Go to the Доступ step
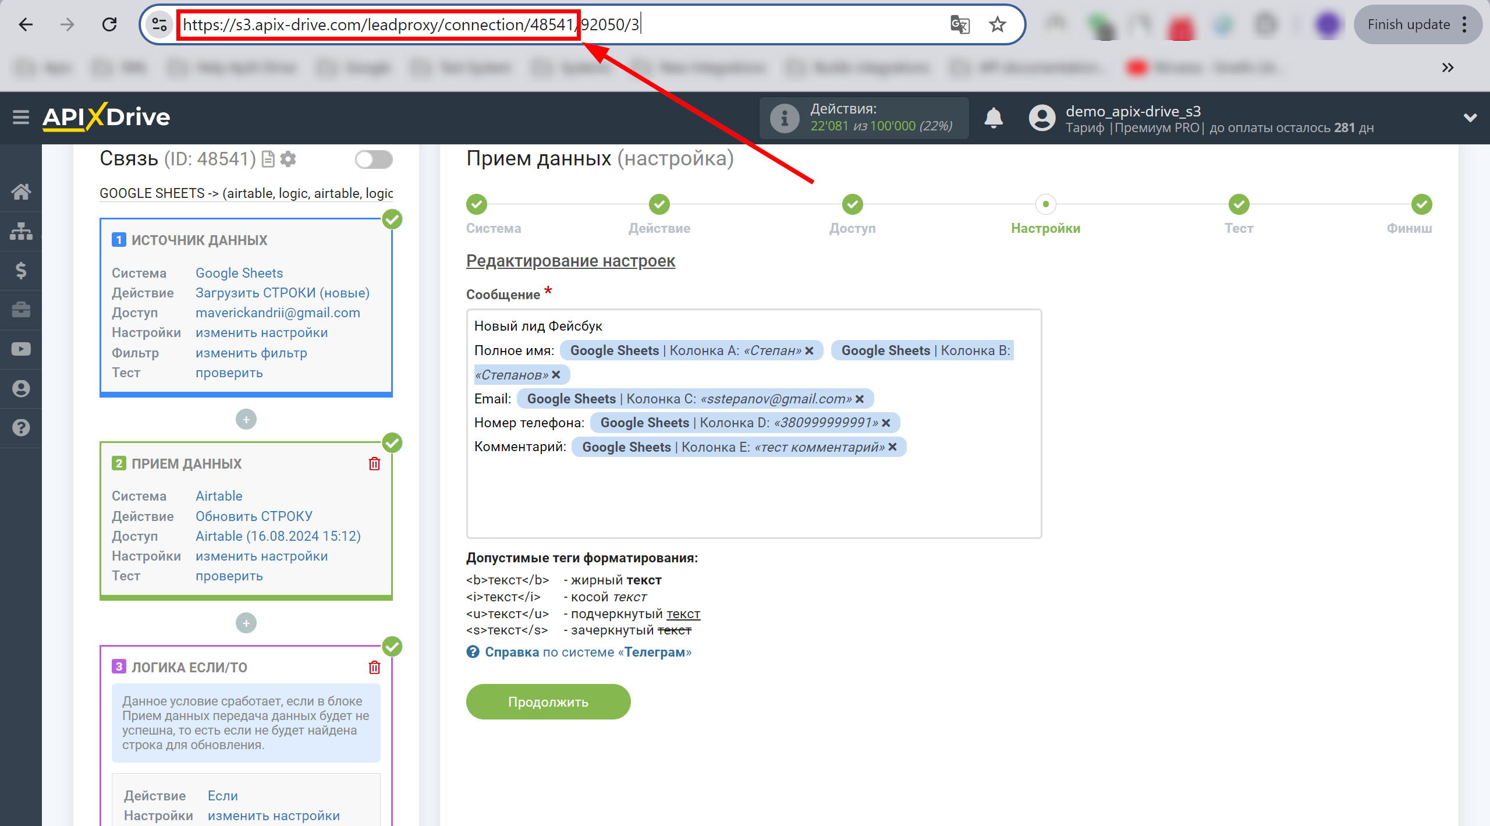The image size is (1490, 826). click(x=852, y=204)
